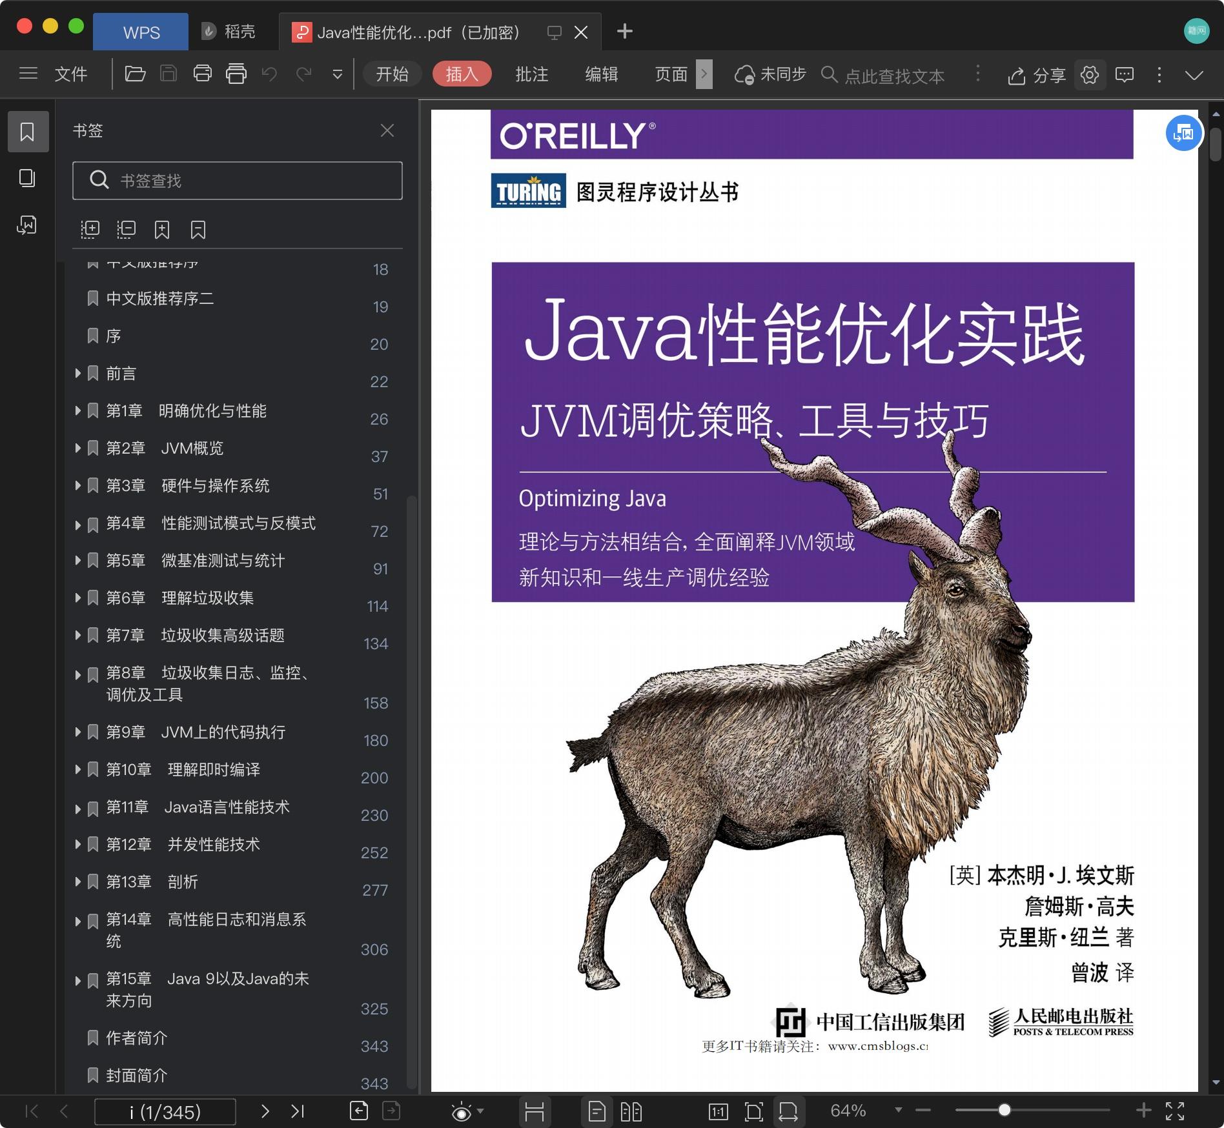Open the settings gear icon
The image size is (1224, 1128).
pos(1090,75)
